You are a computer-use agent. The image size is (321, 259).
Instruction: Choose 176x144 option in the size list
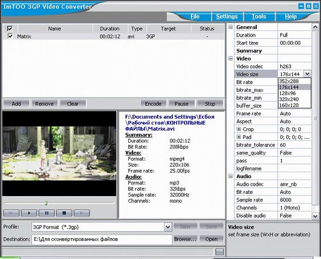(294, 87)
